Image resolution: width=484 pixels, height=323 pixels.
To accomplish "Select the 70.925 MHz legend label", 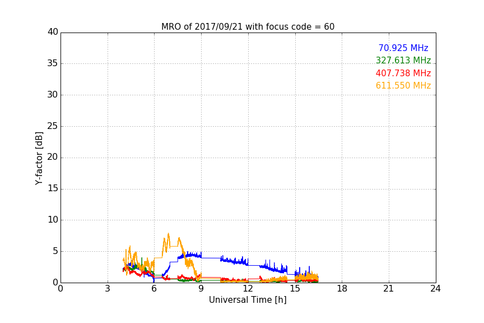I will click(403, 48).
